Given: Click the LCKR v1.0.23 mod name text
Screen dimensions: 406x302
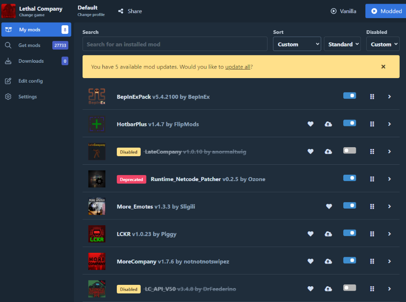Looking at the screenshot, I should click(147, 234).
